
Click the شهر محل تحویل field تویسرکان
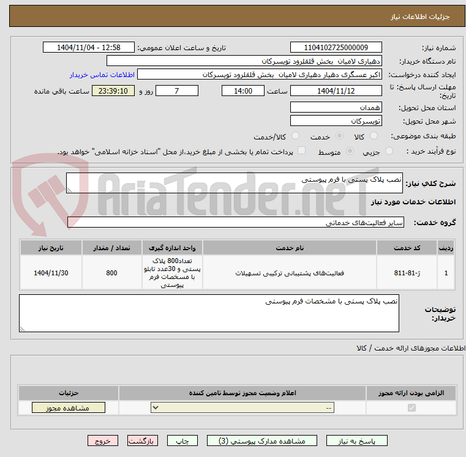(x=336, y=121)
